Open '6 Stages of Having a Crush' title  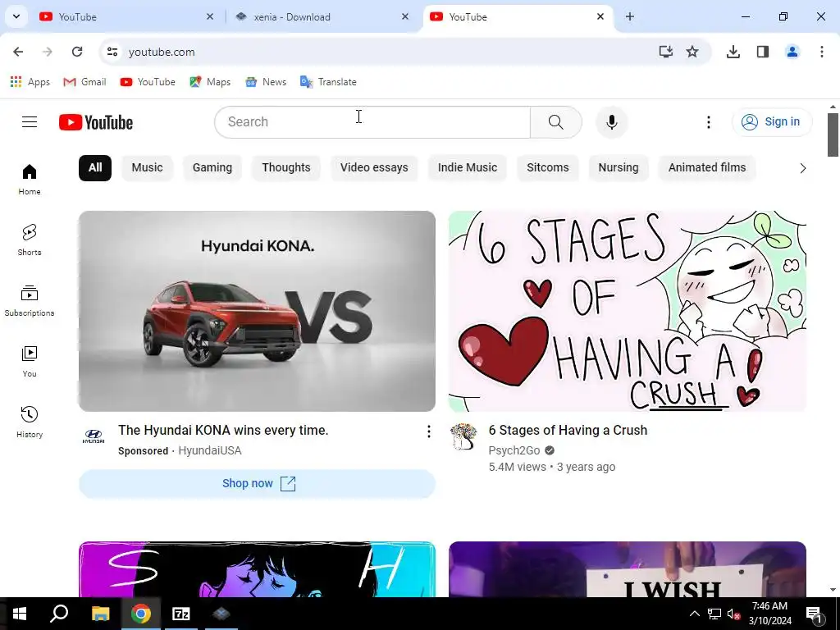tap(568, 430)
